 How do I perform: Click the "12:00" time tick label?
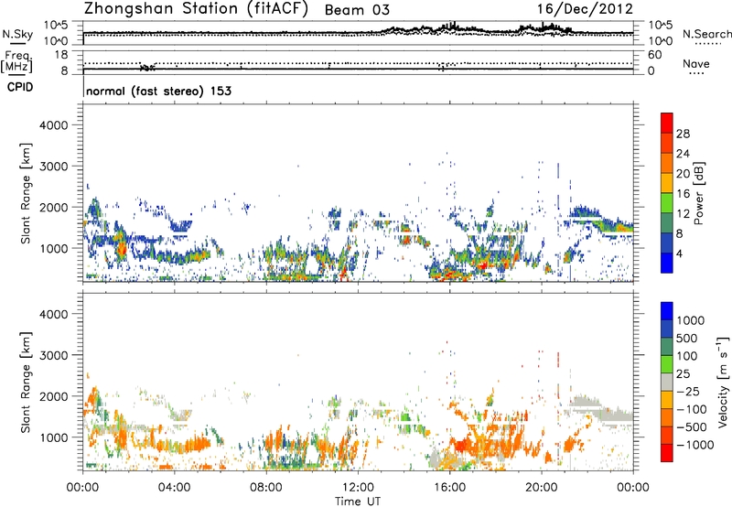pos(358,488)
